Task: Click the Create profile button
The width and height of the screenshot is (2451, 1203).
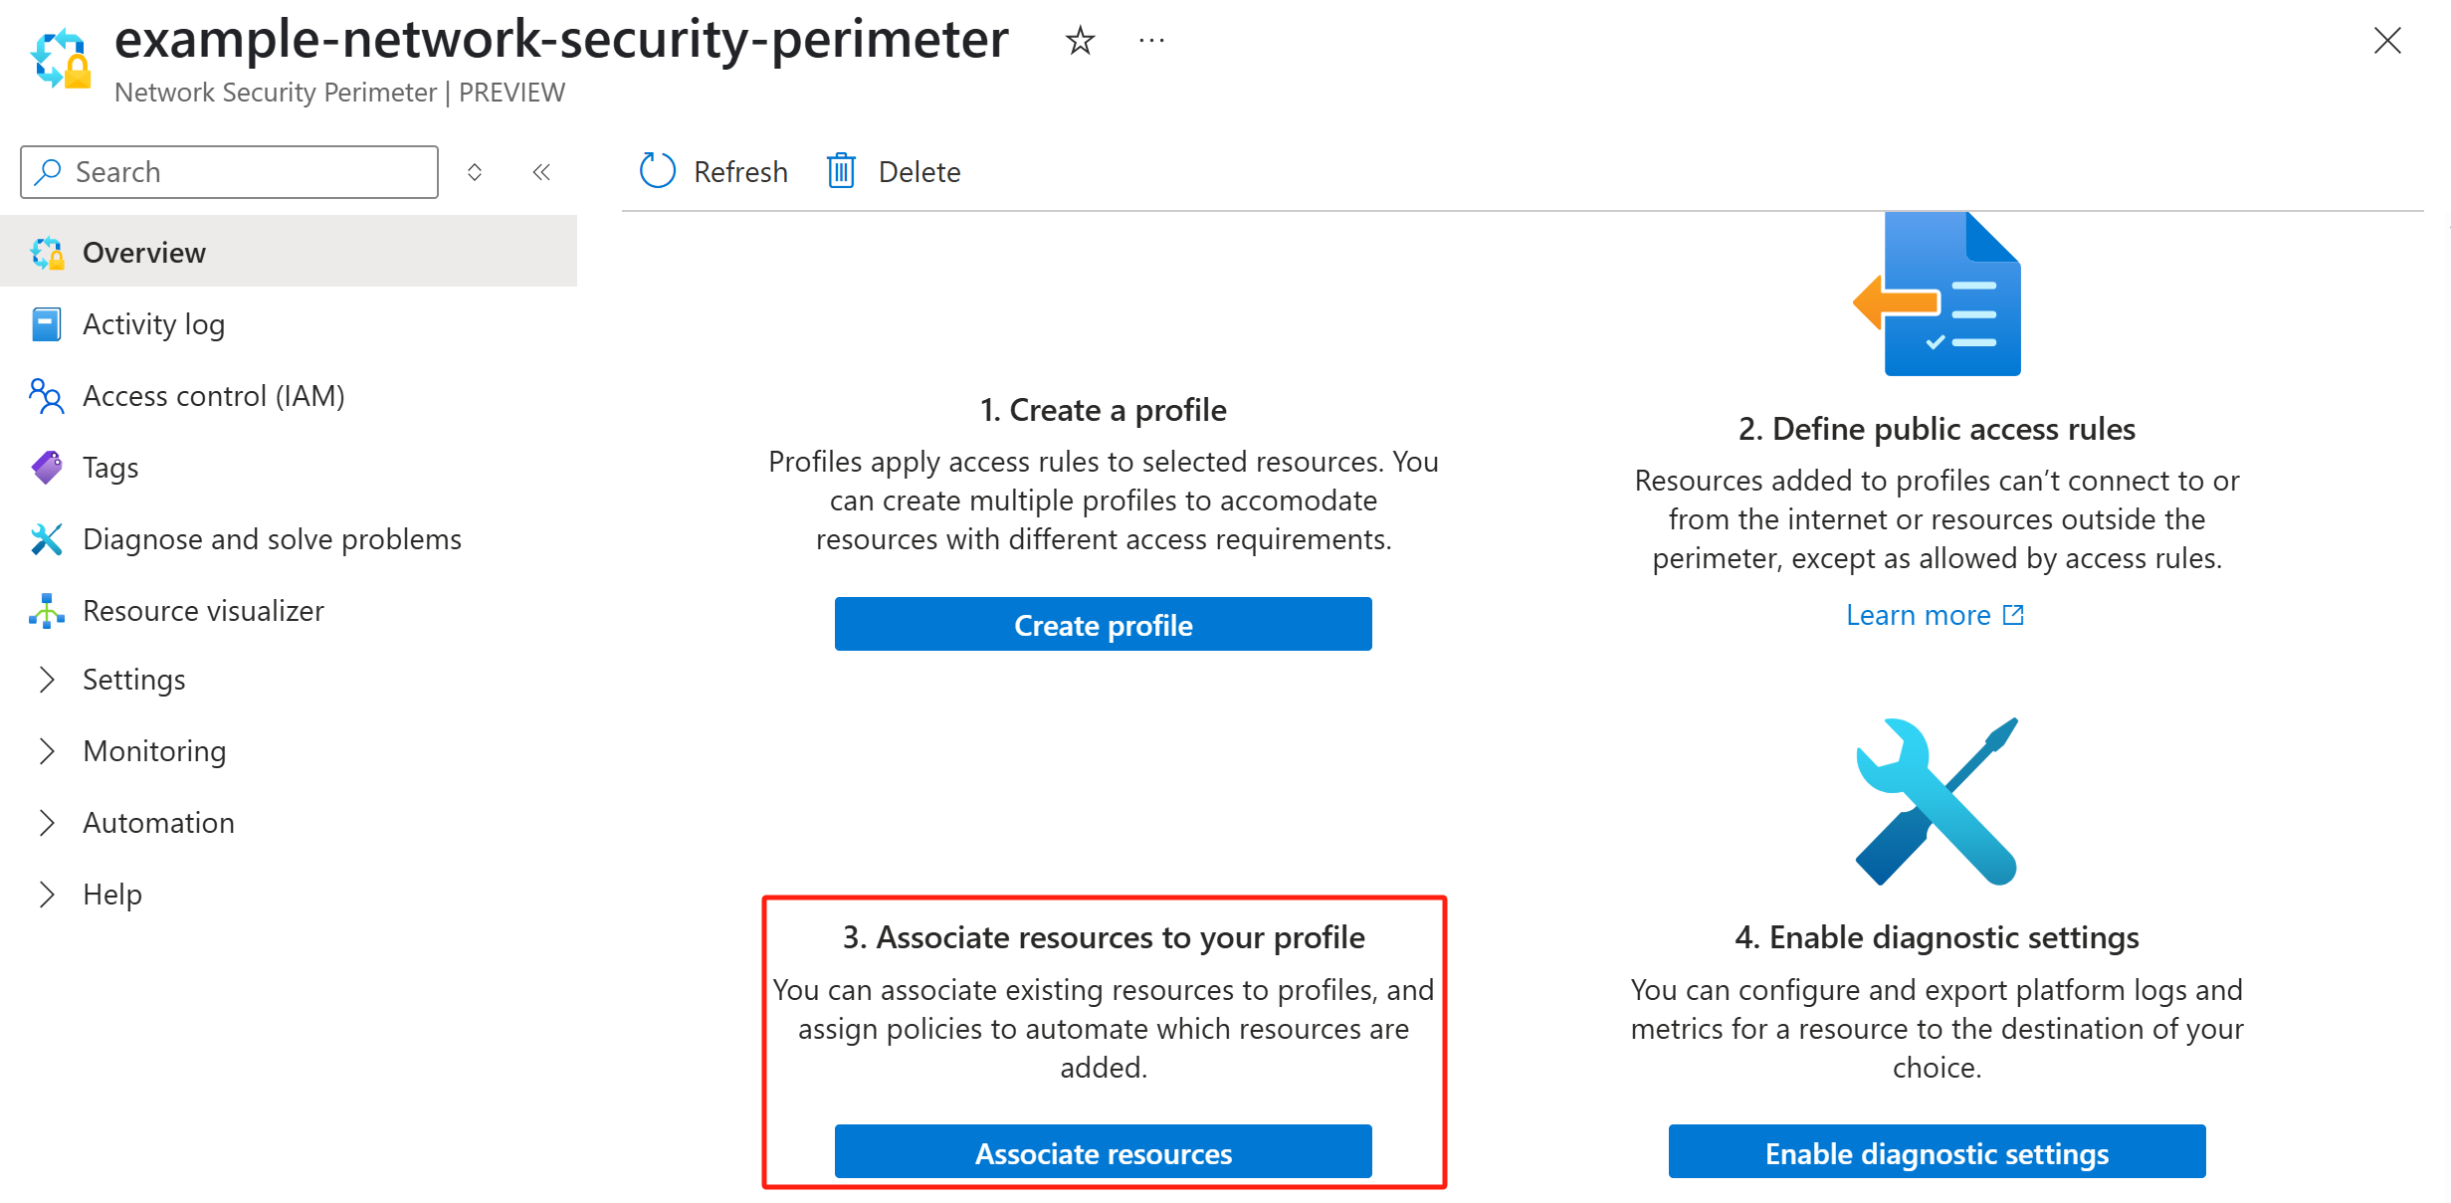Action: click(x=1103, y=625)
